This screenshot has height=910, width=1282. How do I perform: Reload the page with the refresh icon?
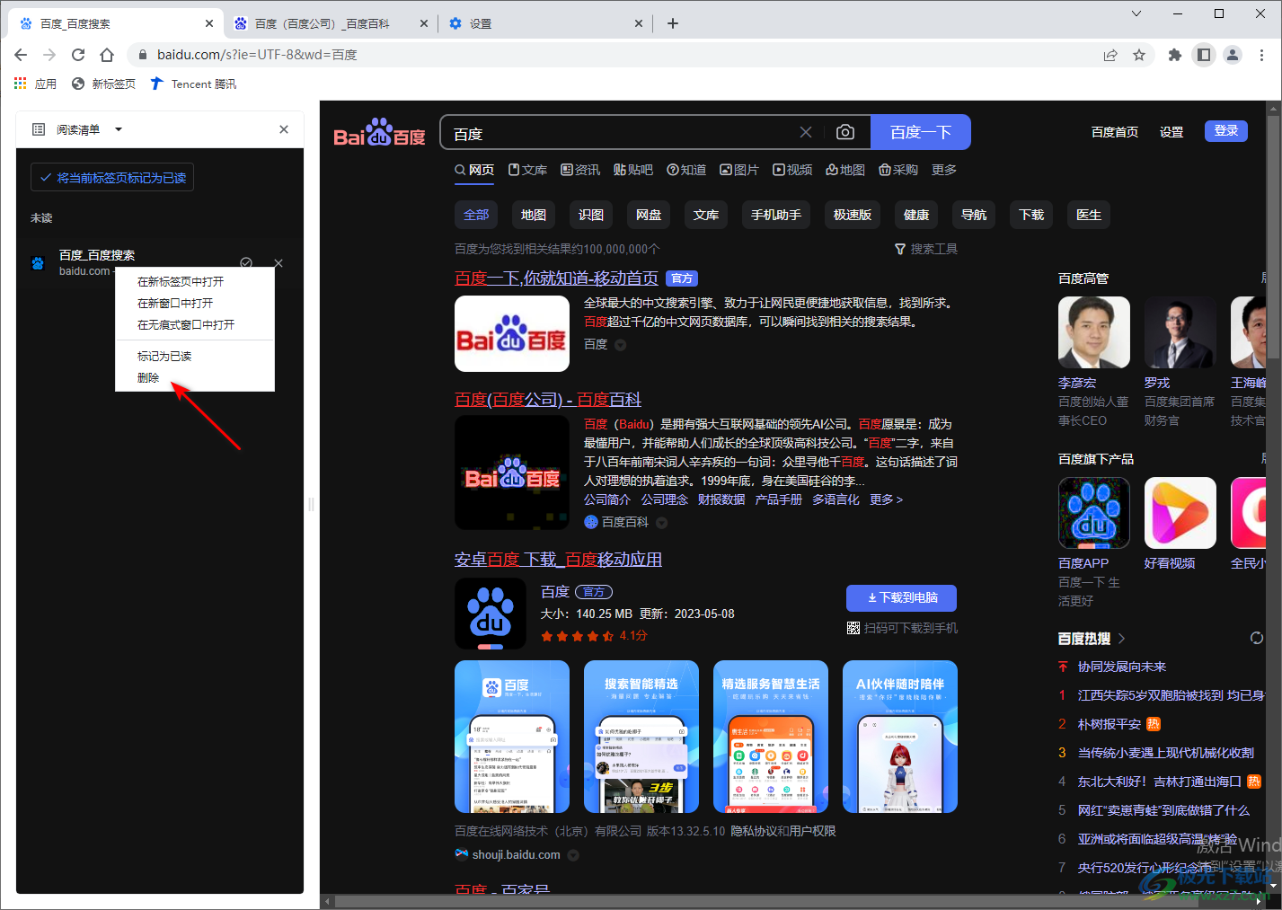coord(78,55)
